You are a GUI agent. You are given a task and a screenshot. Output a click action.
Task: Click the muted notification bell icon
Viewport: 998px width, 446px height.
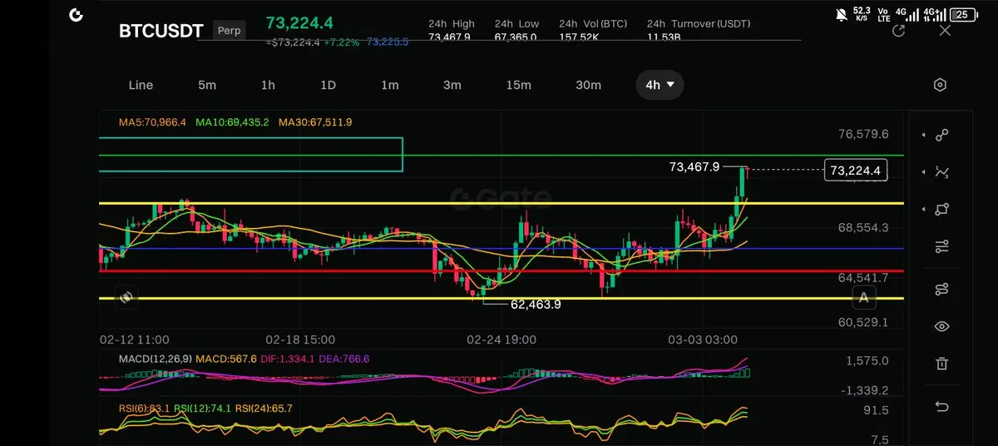pos(842,14)
